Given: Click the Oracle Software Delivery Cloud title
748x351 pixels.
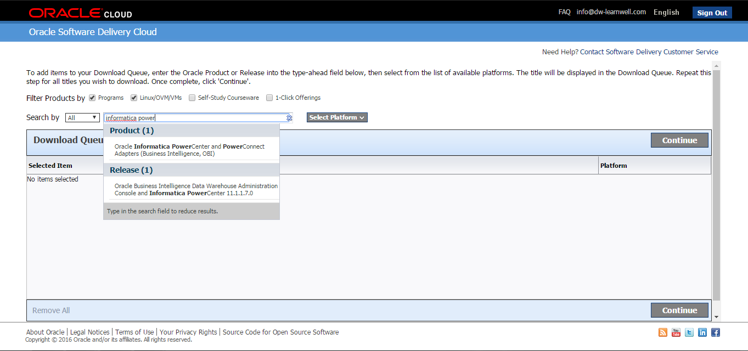Looking at the screenshot, I should [93, 32].
